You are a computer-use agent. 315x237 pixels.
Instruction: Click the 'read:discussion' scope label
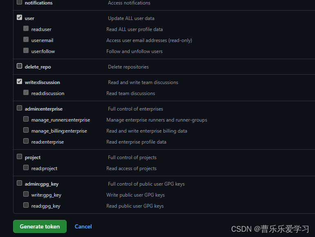[48, 93]
